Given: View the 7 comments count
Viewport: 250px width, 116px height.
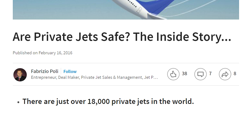Looking at the screenshot, I should (x=210, y=74).
